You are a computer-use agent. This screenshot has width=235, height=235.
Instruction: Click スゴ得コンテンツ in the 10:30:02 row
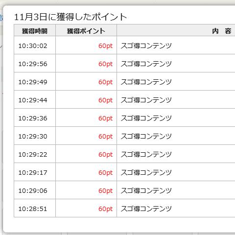click(x=146, y=46)
